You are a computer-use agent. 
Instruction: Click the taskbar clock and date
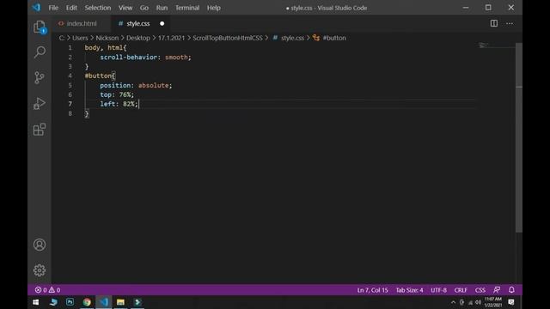pyautogui.click(x=492, y=302)
